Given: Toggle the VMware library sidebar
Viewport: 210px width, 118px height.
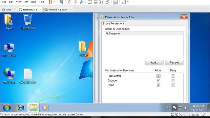Looking at the screenshot, I should (x=90, y=2).
